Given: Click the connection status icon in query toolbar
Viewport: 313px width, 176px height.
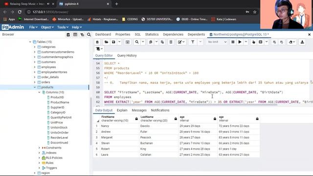Looking at the screenshot, I should tap(97, 42).
